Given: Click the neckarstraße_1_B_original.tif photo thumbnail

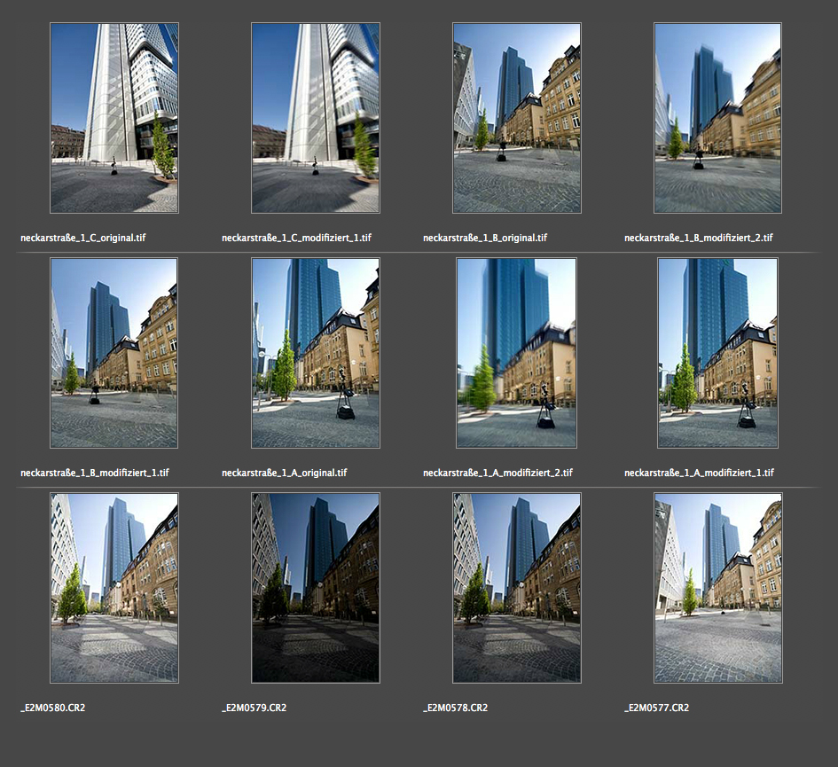Looking at the screenshot, I should (x=516, y=118).
